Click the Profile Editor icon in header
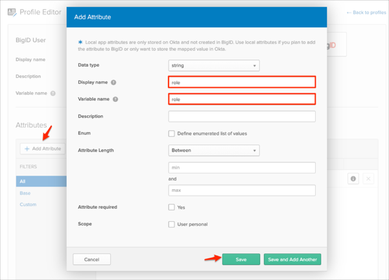This screenshot has width=389, height=280. coord(12,12)
